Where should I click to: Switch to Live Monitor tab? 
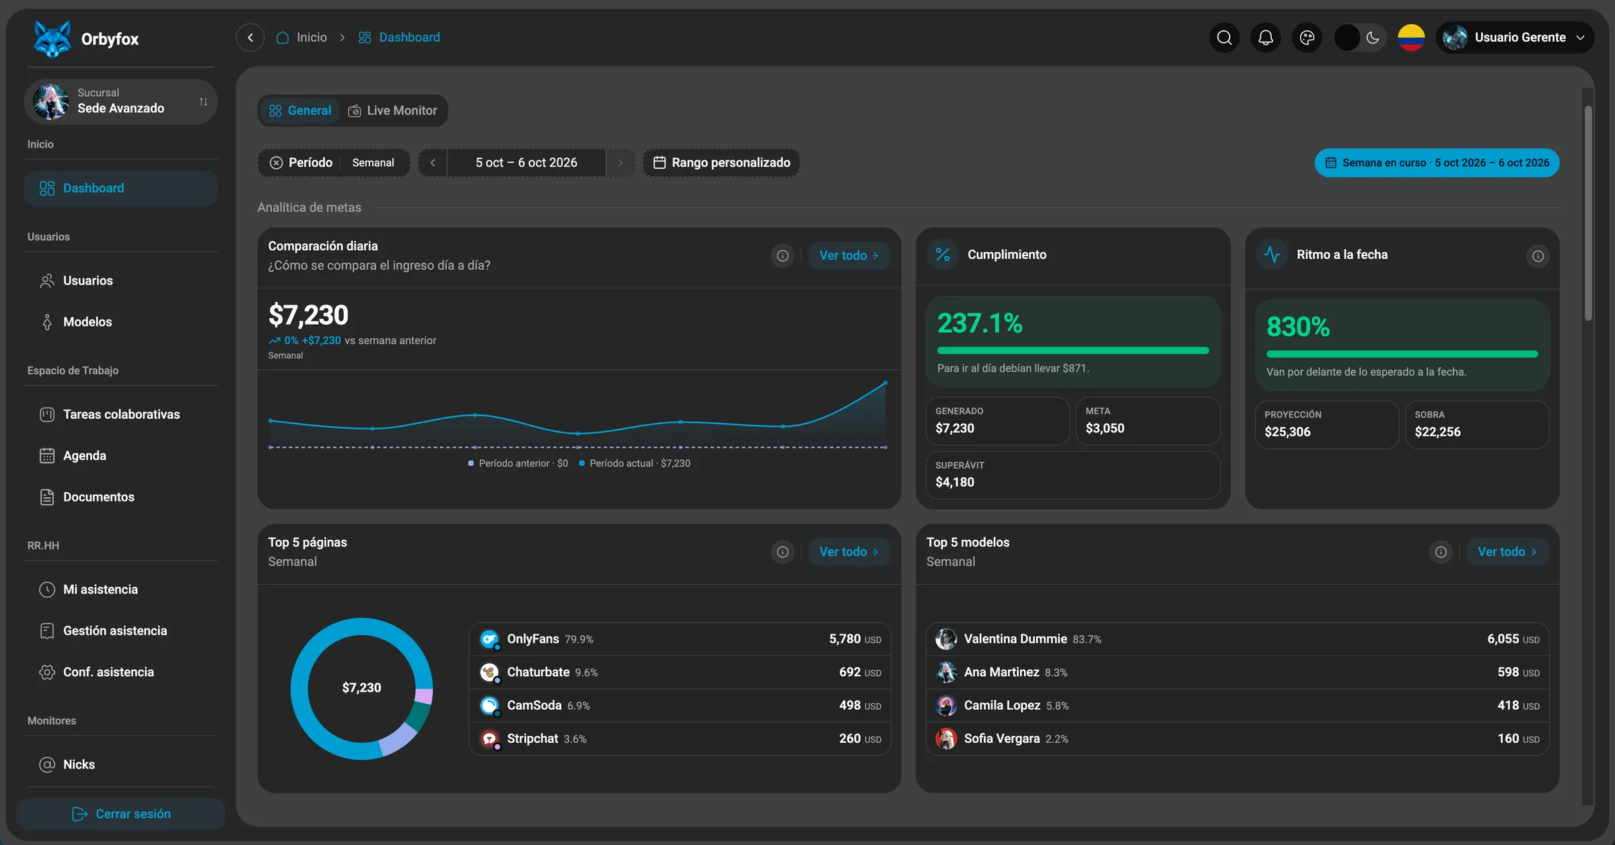point(393,111)
